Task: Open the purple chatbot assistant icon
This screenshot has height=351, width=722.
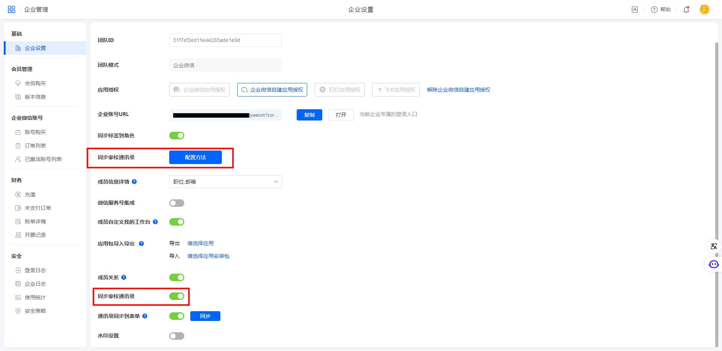Action: [713, 264]
